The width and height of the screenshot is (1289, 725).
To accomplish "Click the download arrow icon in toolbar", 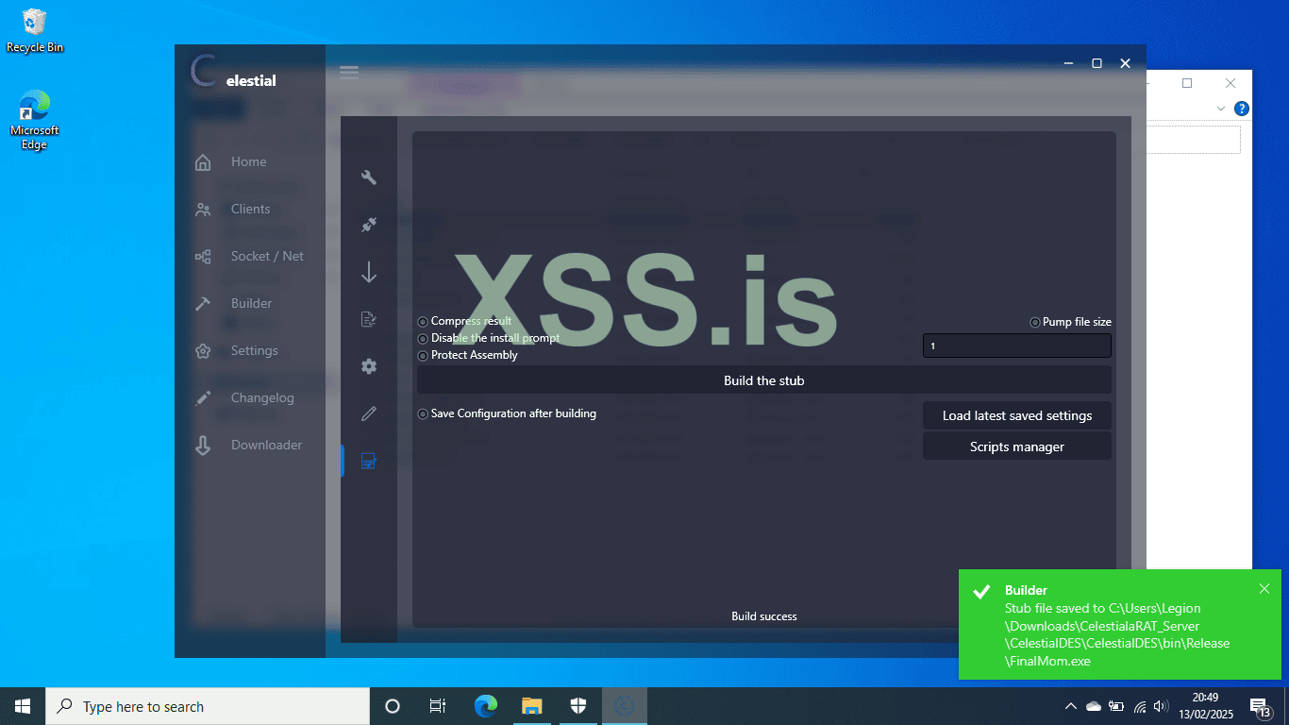I will pyautogui.click(x=368, y=272).
